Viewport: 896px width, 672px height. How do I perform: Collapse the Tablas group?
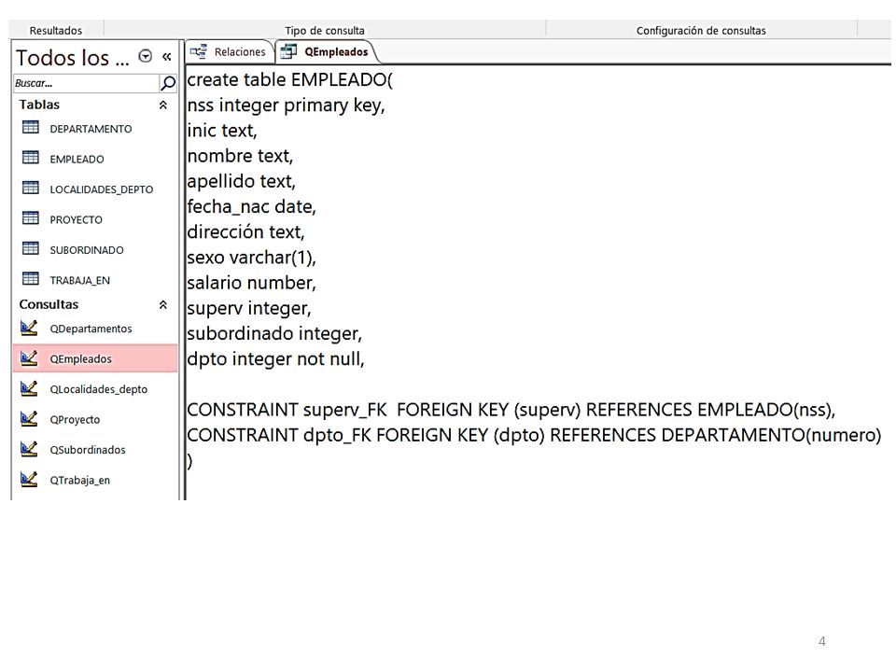coord(162,105)
